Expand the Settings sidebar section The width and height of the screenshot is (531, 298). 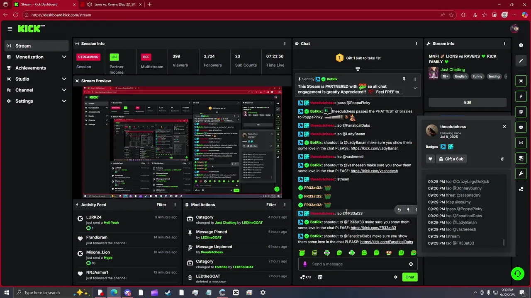point(64,101)
